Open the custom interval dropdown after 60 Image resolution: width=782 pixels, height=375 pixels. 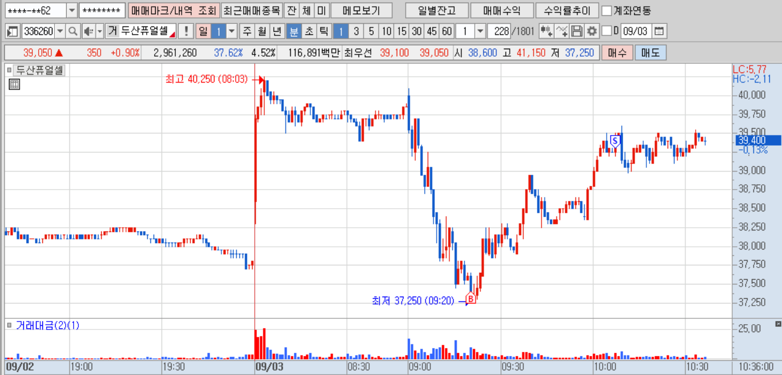[x=480, y=31]
